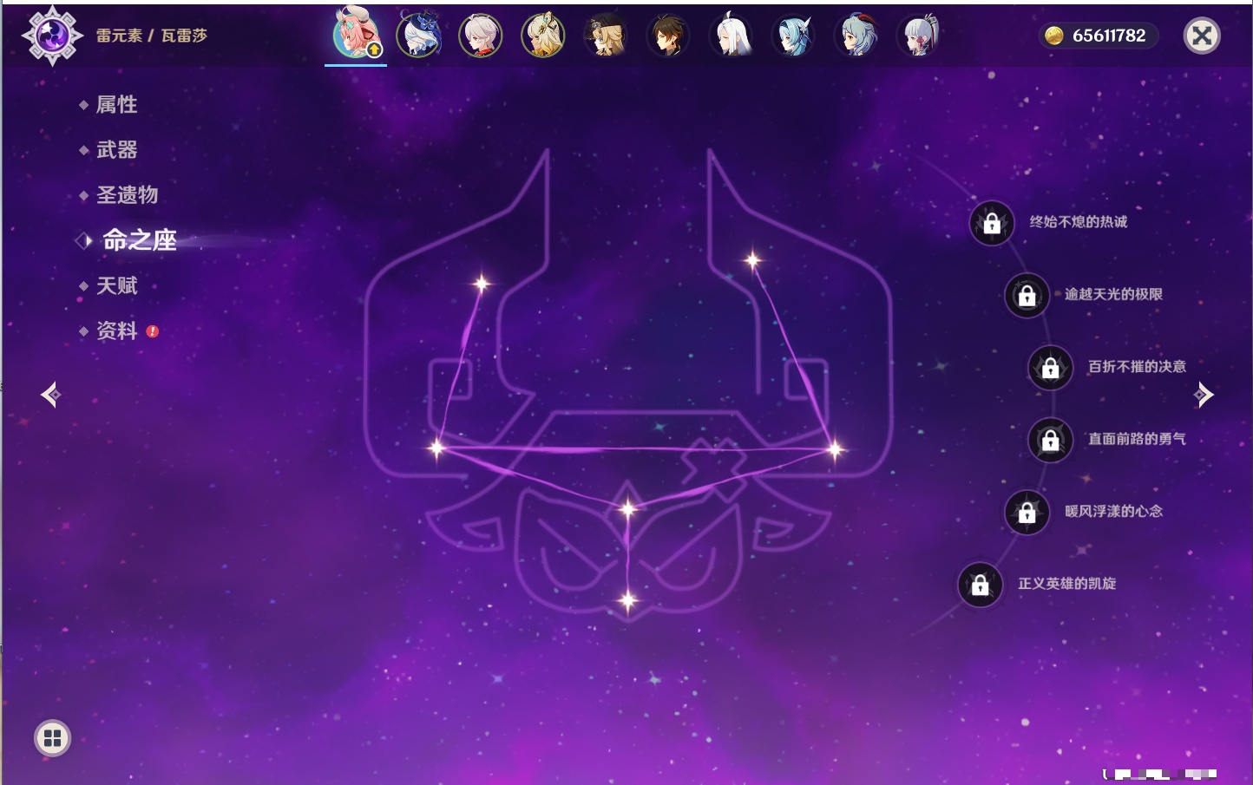Open constellation 正义英雄的凯旋 label
Screen dimensions: 1253x785
click(x=1066, y=584)
